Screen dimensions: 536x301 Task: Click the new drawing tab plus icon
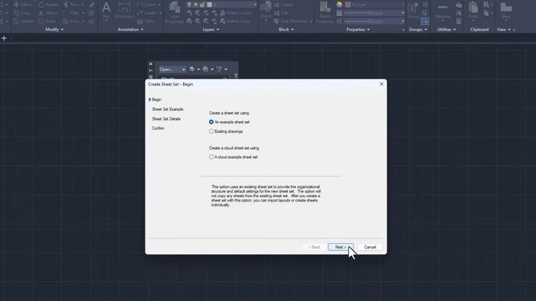[4, 38]
